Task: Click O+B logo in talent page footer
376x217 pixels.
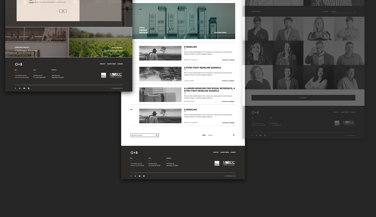Action: click(x=255, y=112)
